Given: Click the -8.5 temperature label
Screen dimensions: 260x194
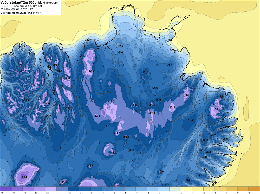Looking at the screenshot, I should tap(225, 139).
